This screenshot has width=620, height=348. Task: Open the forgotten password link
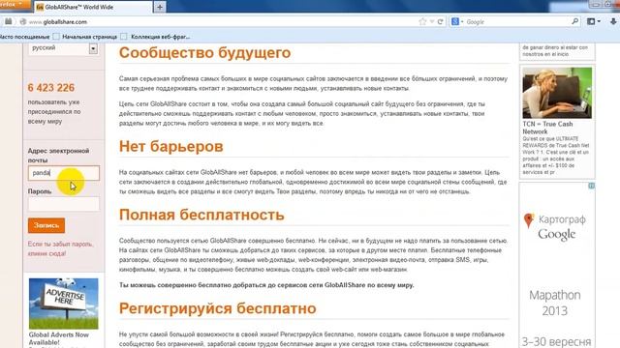point(60,248)
